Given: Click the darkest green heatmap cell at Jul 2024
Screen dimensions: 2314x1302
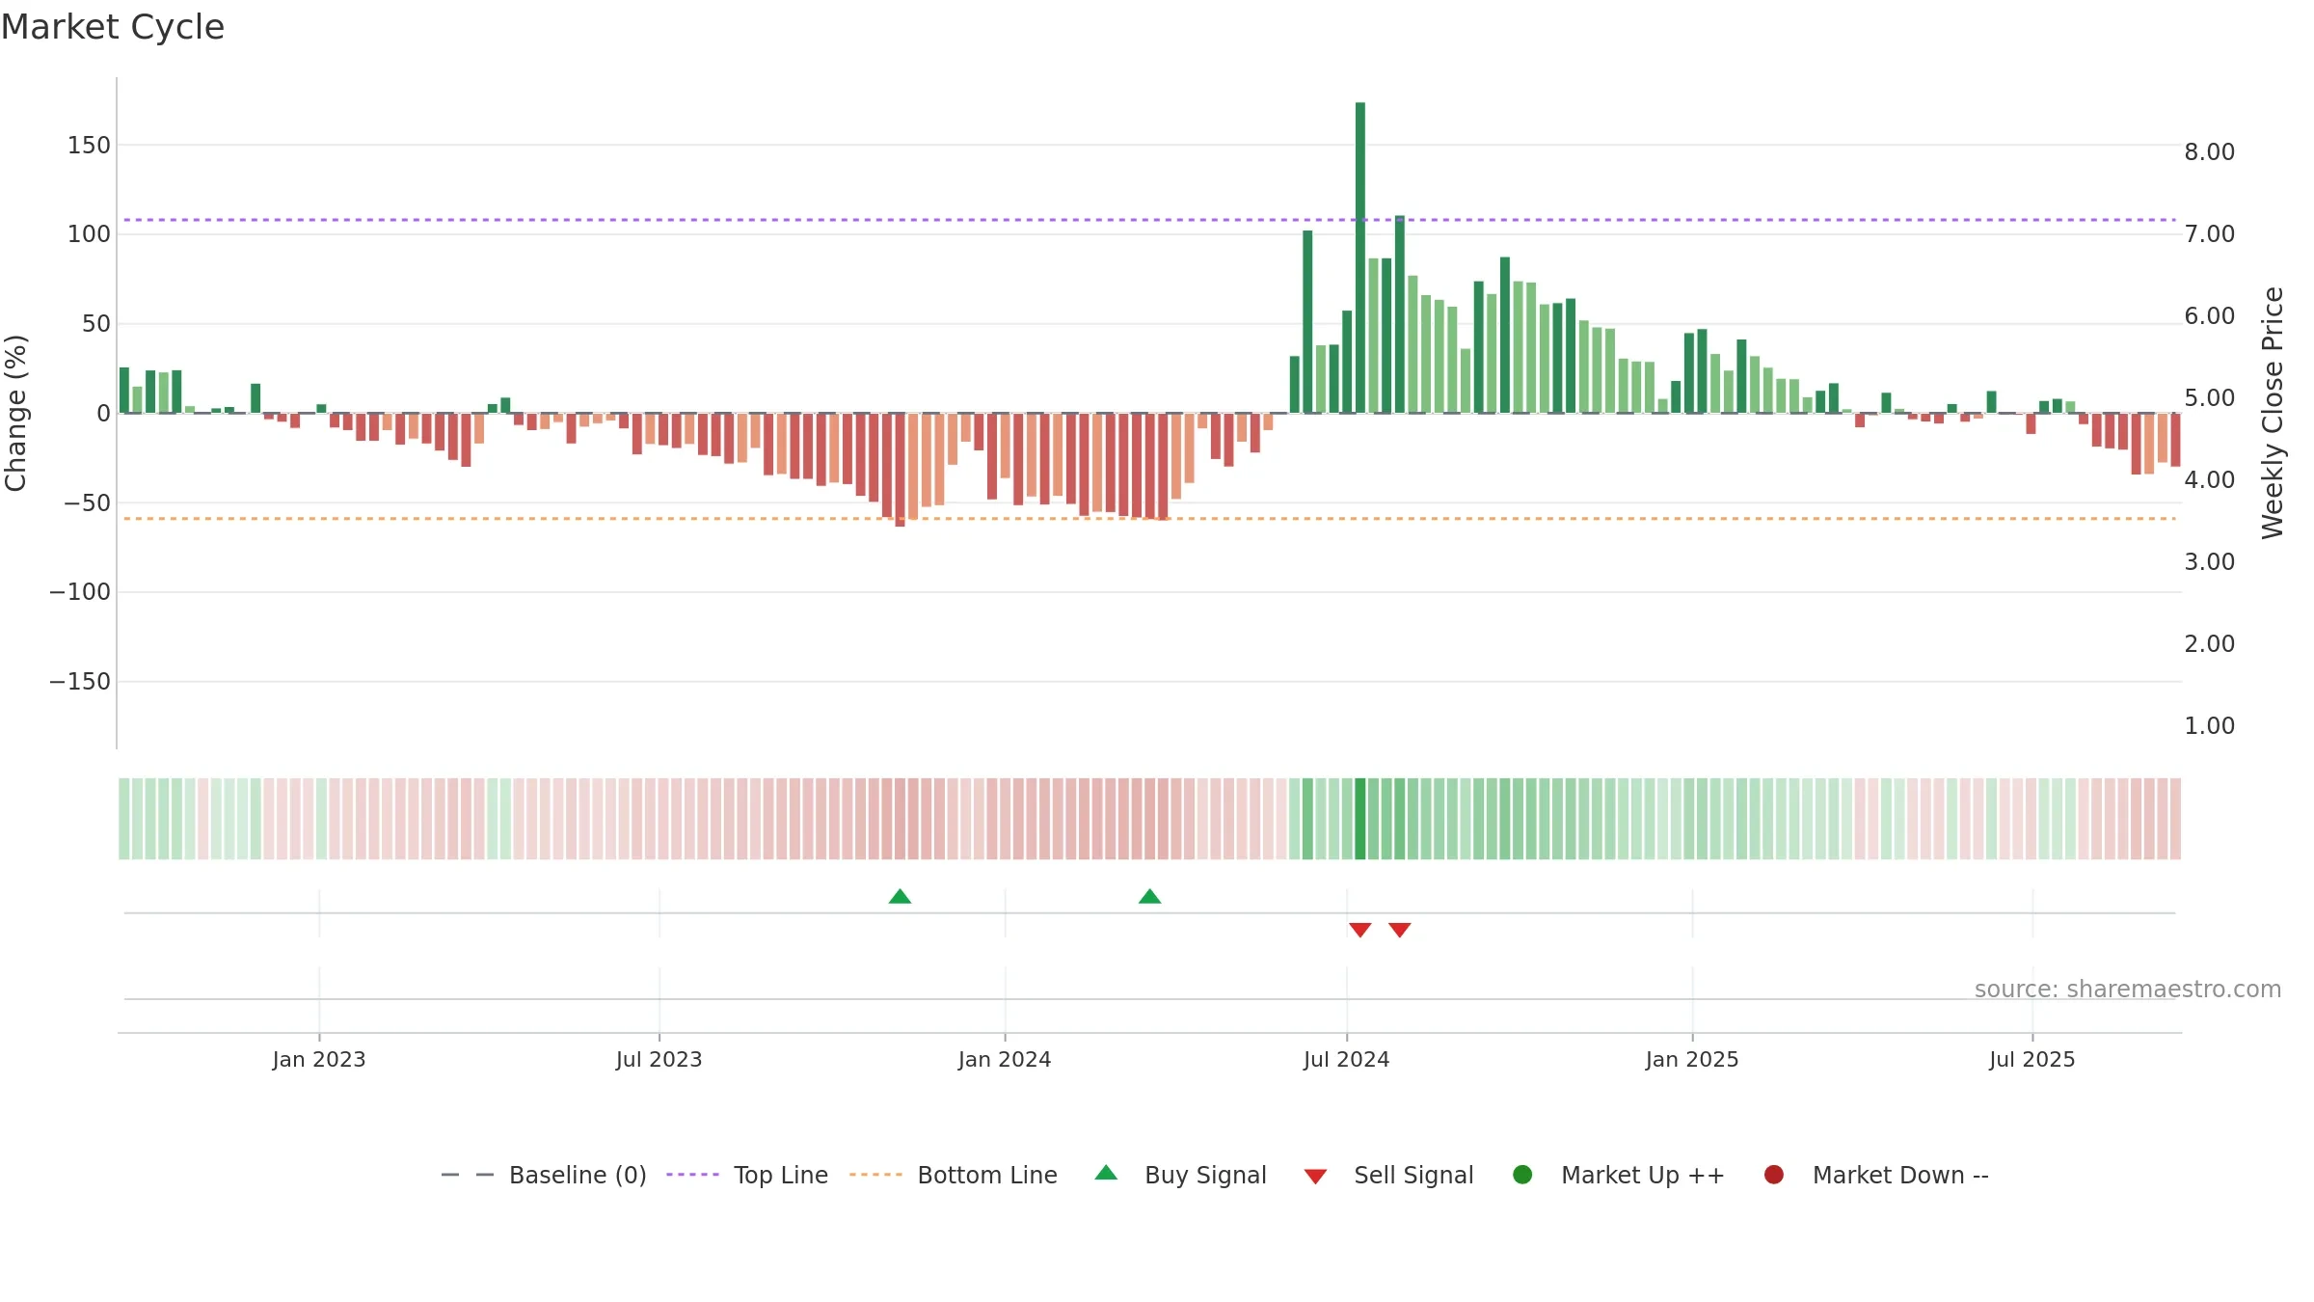Looking at the screenshot, I should pos(1359,819).
